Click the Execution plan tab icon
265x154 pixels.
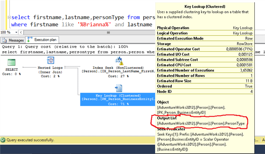(x=30, y=40)
